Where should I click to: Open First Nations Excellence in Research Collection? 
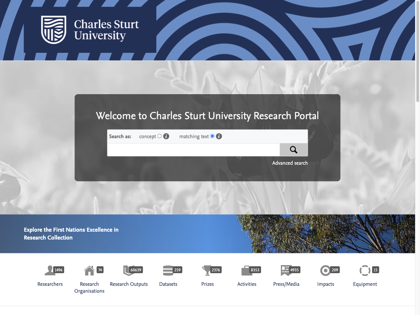[x=71, y=234]
